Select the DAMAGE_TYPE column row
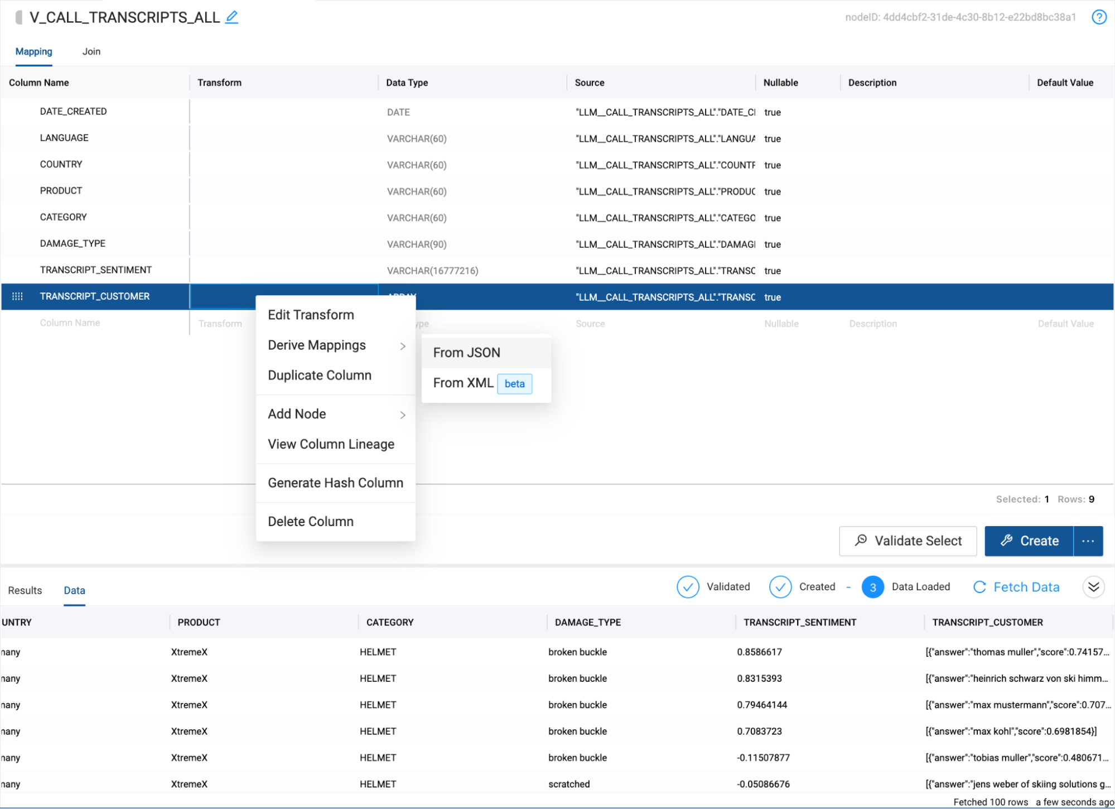1115x809 pixels. [557, 244]
